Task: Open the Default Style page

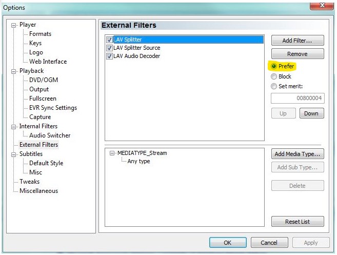Action: pyautogui.click(x=46, y=163)
